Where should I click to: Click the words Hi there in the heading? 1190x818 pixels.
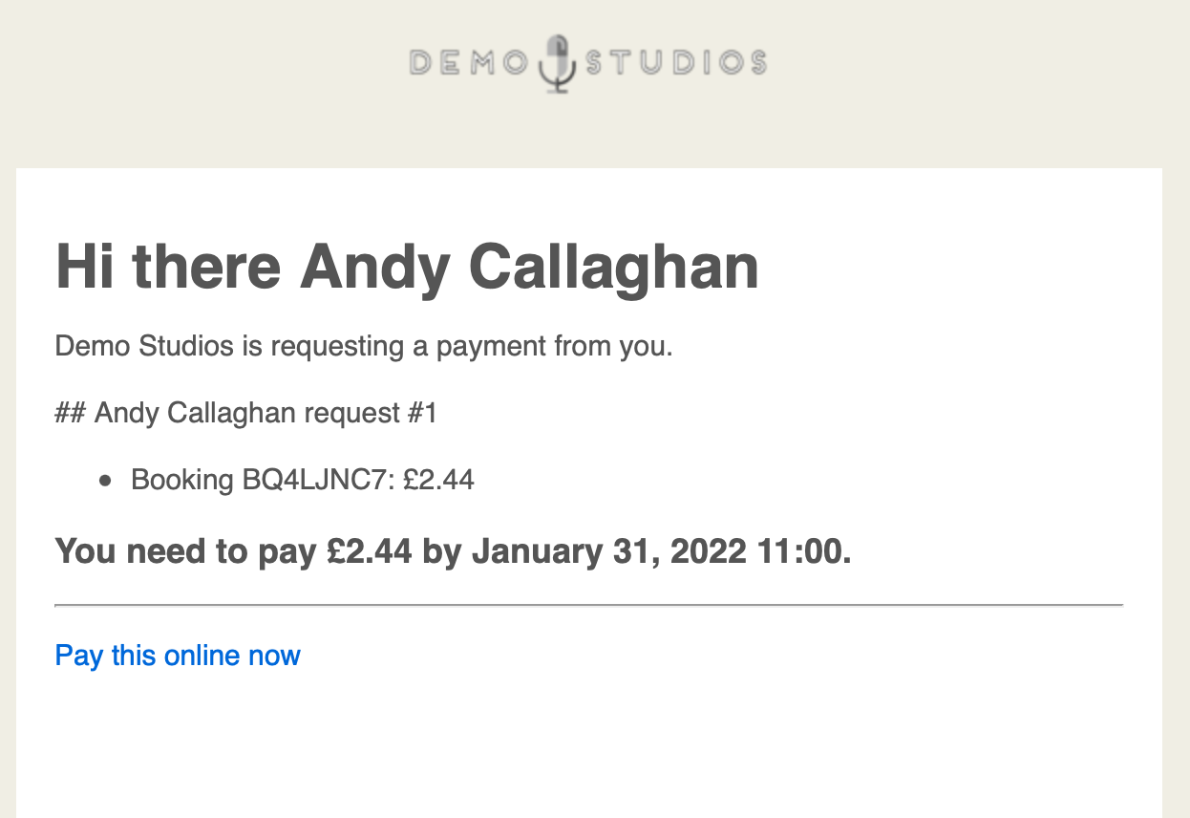point(168,267)
